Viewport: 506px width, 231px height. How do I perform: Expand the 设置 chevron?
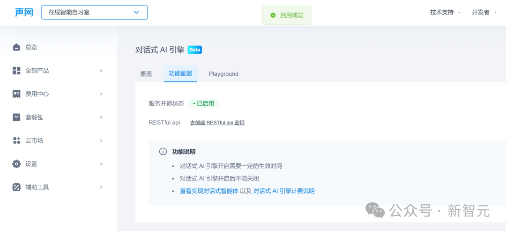[x=101, y=164]
